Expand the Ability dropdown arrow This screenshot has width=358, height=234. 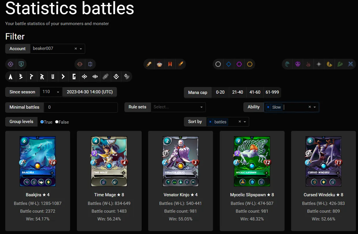pos(315,107)
